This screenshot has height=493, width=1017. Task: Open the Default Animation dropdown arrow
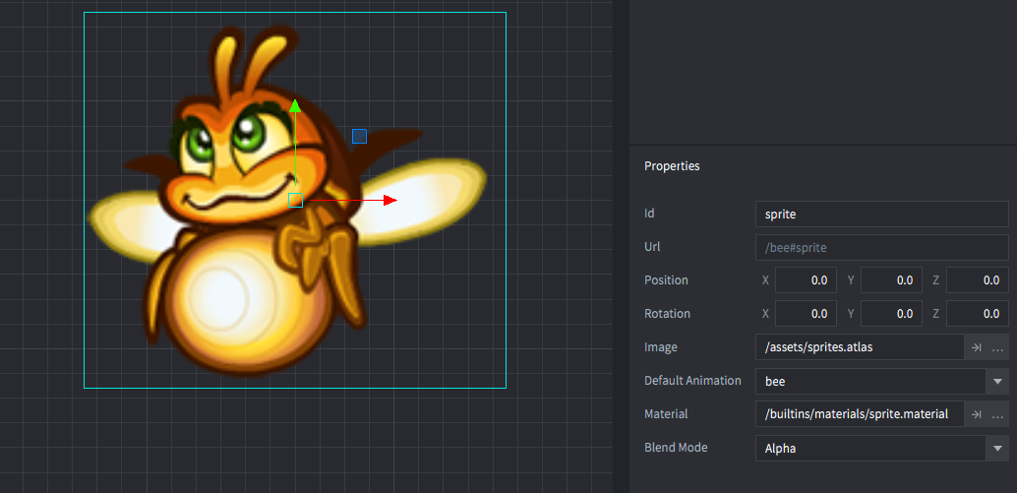tap(997, 382)
